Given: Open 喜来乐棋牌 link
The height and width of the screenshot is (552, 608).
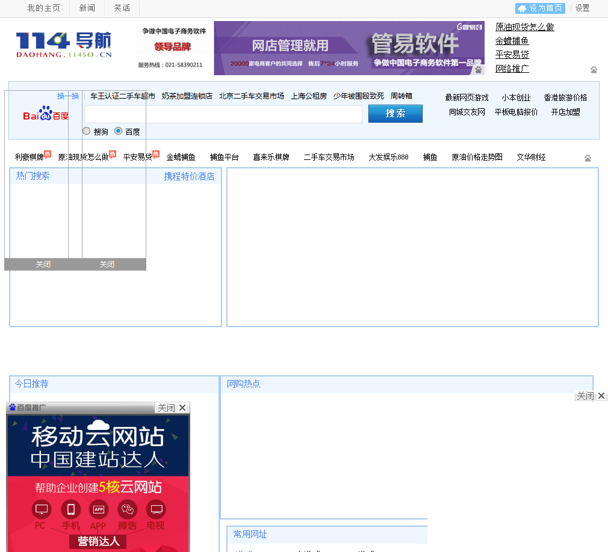Looking at the screenshot, I should tap(271, 158).
